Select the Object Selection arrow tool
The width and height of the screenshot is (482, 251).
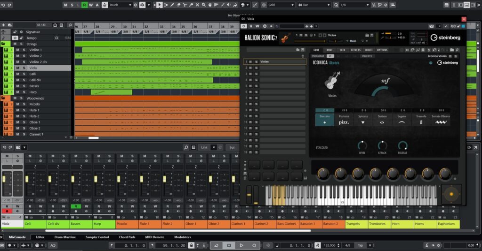click(x=159, y=5)
